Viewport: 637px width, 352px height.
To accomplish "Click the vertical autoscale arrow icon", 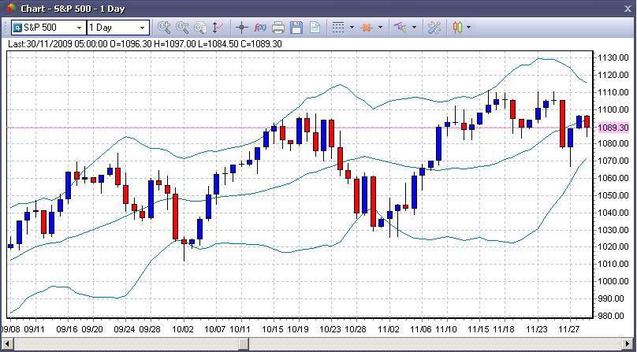I will [x=218, y=28].
